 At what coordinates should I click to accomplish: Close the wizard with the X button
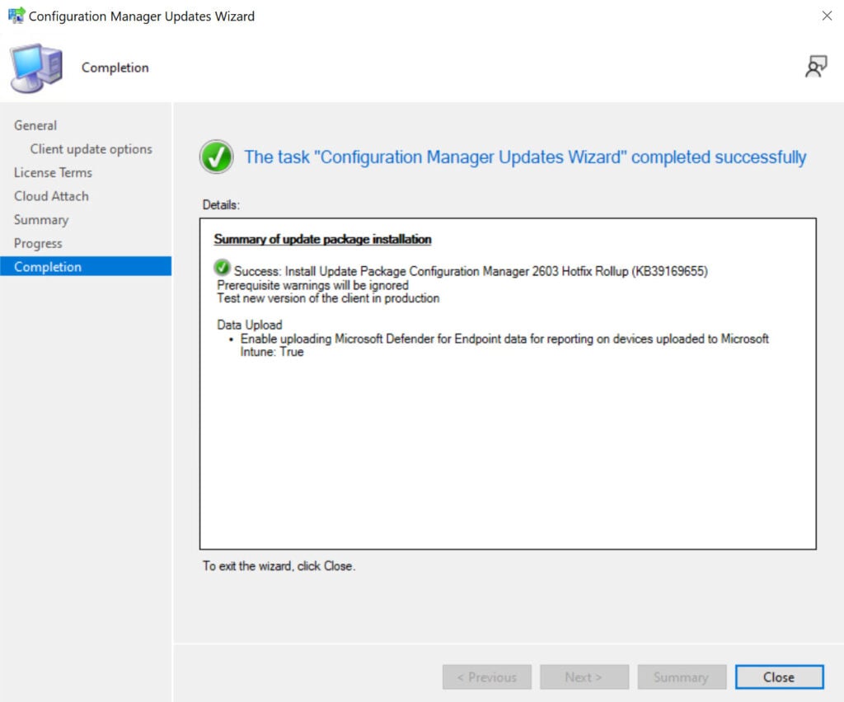click(x=827, y=16)
